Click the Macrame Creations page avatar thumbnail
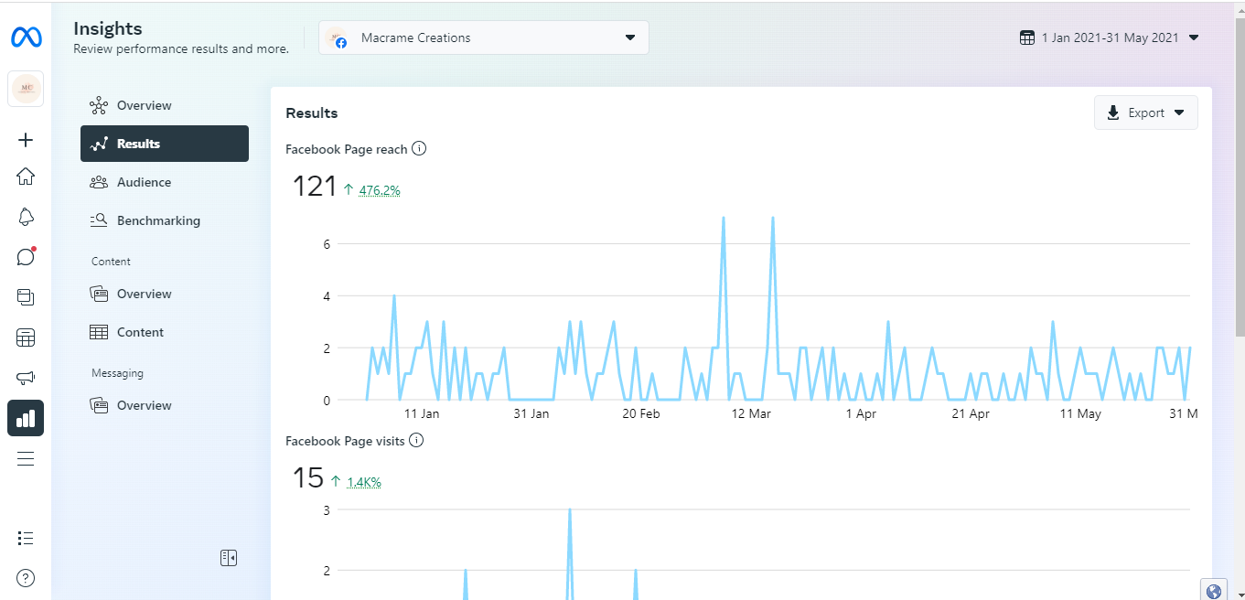 coord(26,89)
